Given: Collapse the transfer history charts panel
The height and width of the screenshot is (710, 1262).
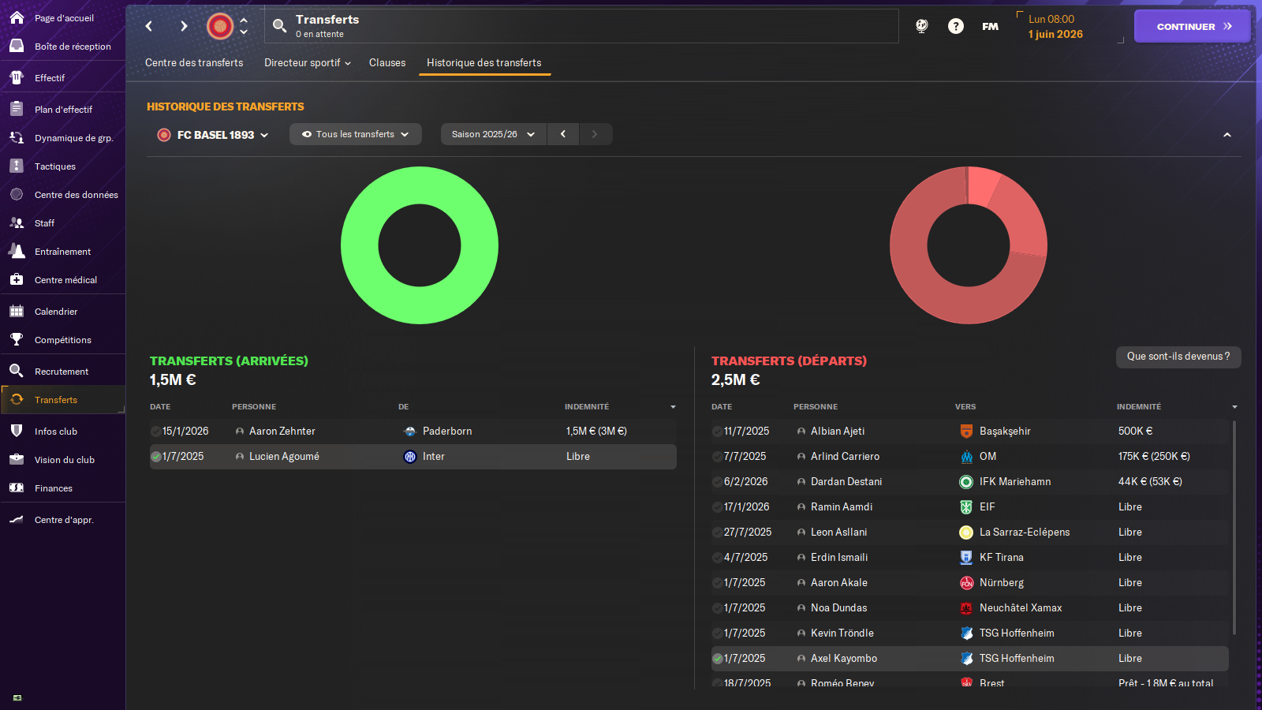Looking at the screenshot, I should click(1227, 135).
